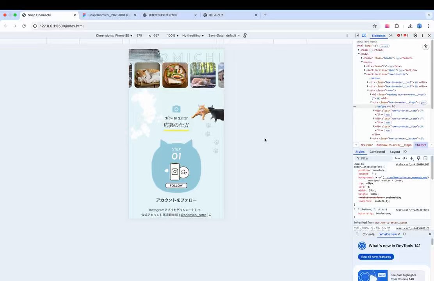The height and width of the screenshot is (281, 434).
Task: Expand the header class="header" node
Action: 362,58
